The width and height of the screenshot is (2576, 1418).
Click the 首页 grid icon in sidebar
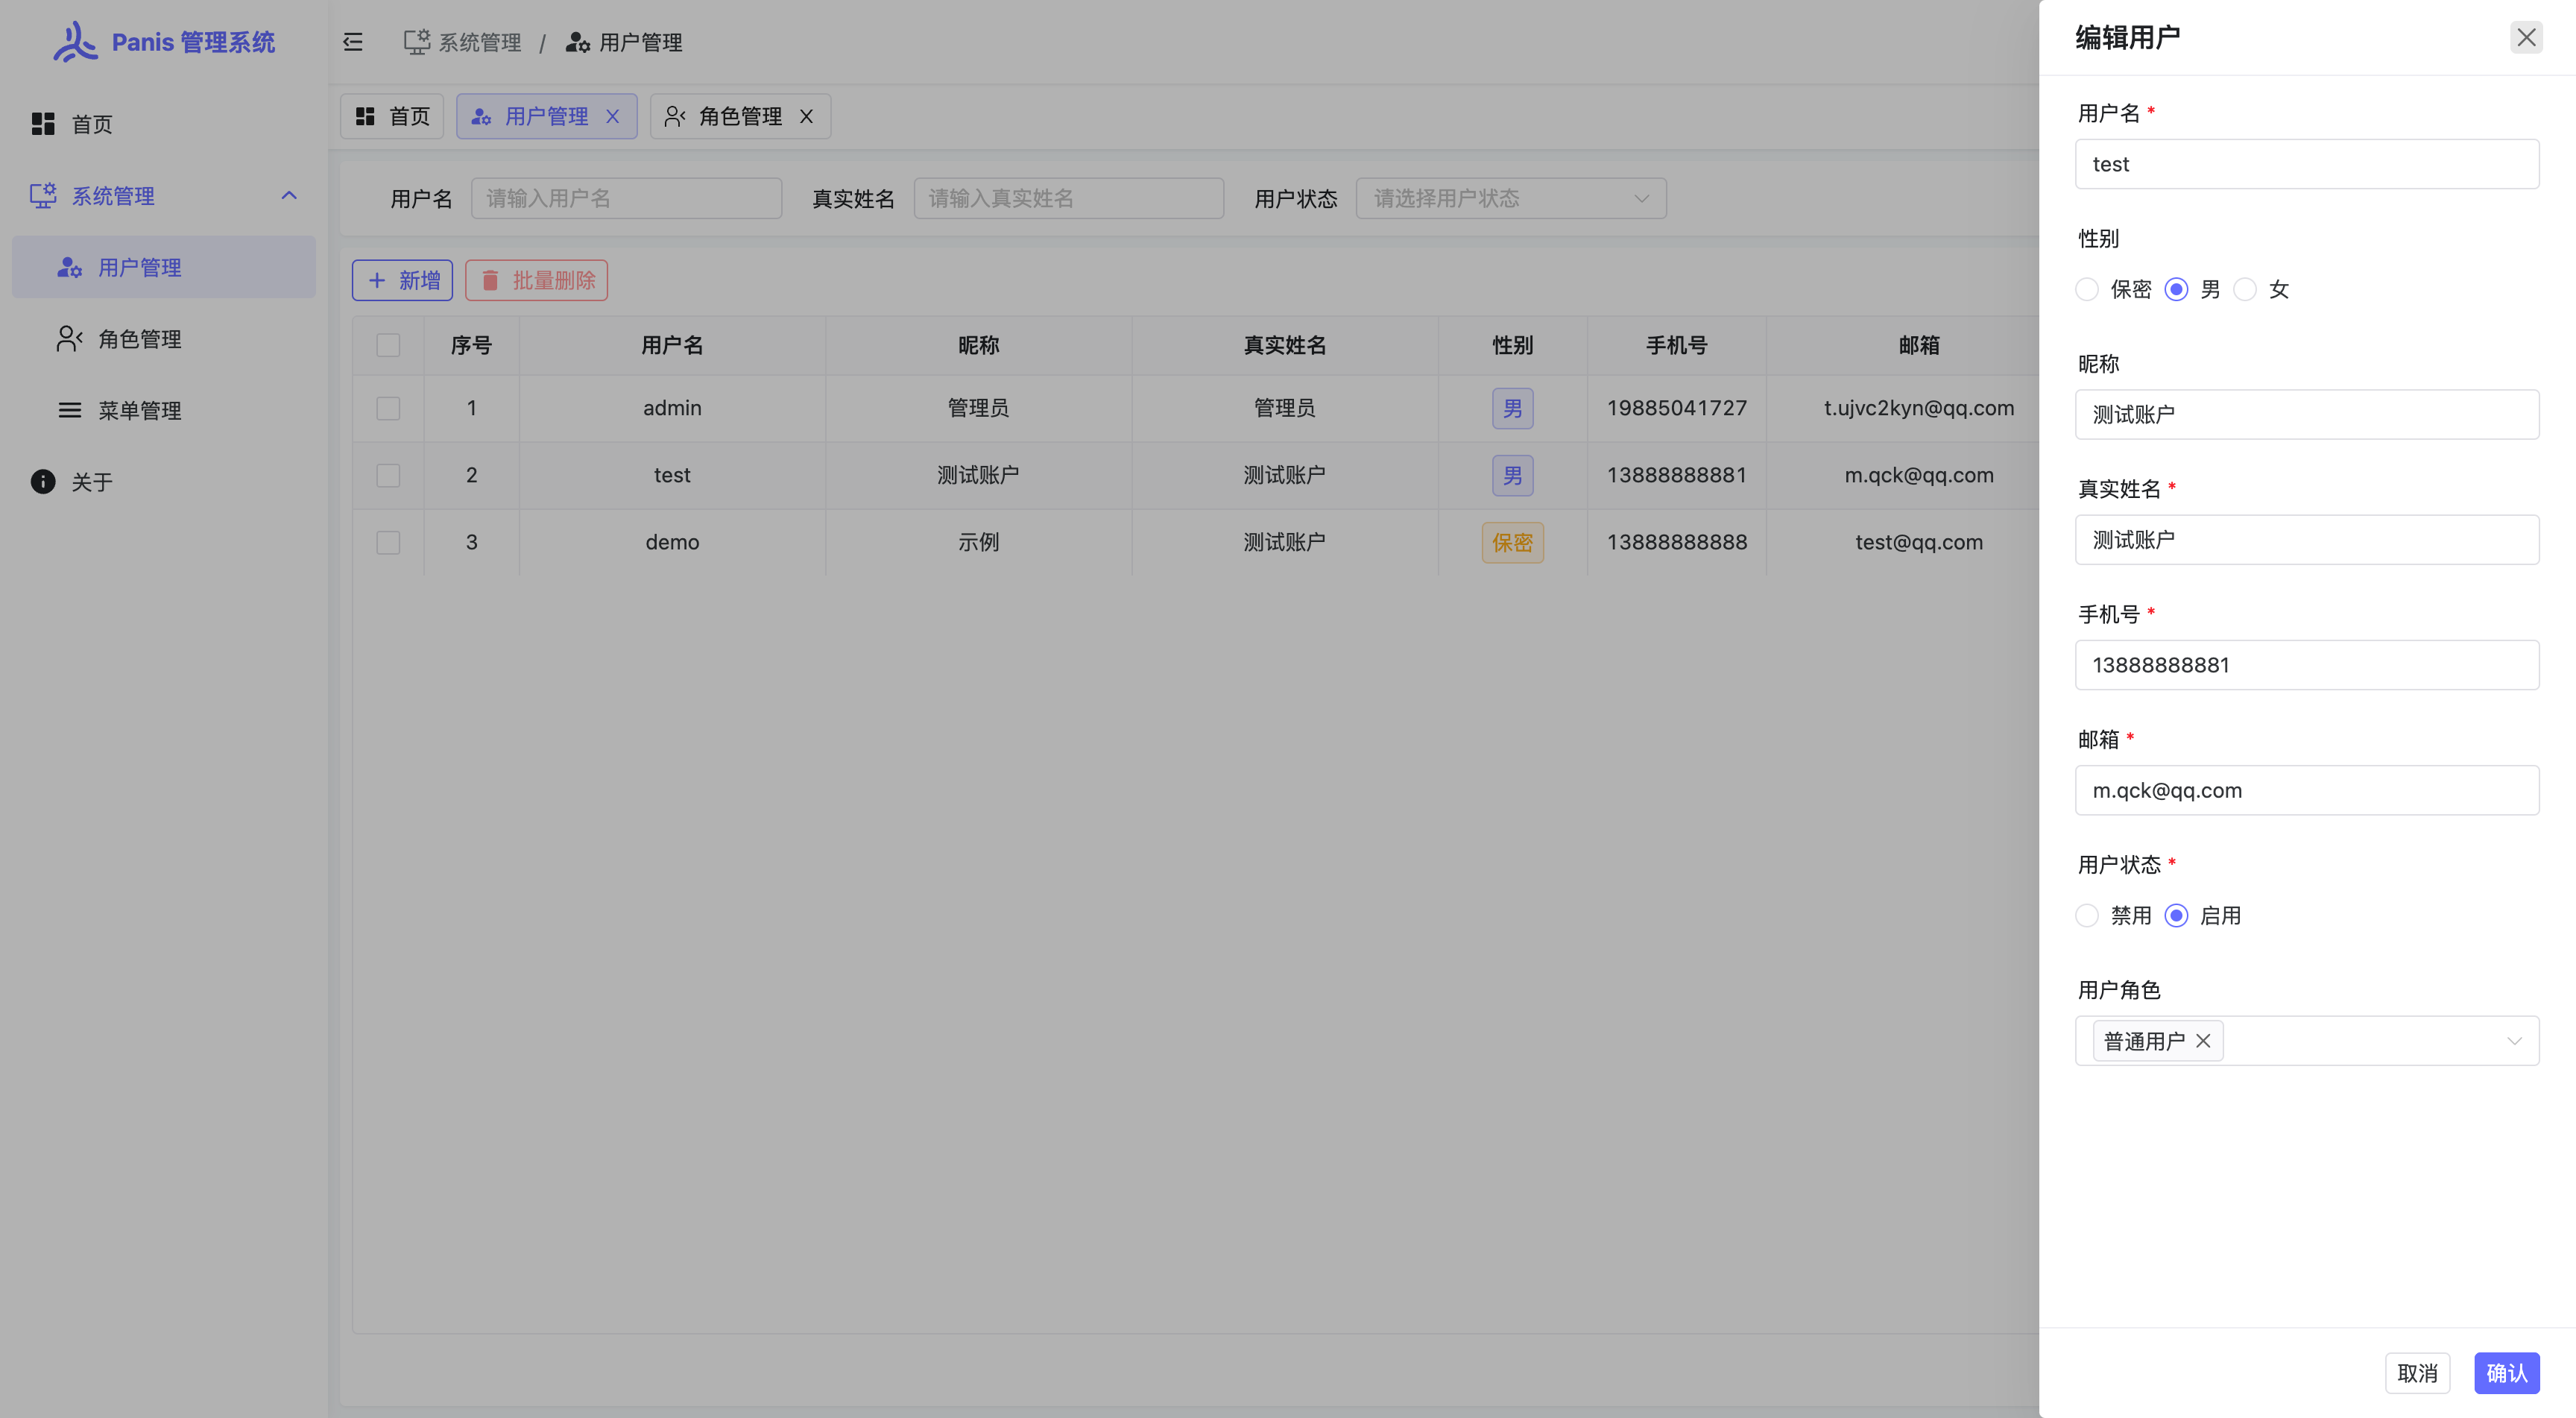[43, 124]
